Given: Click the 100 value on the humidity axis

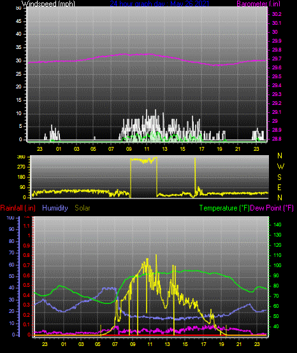Looking at the screenshot, I should coord(10,218).
